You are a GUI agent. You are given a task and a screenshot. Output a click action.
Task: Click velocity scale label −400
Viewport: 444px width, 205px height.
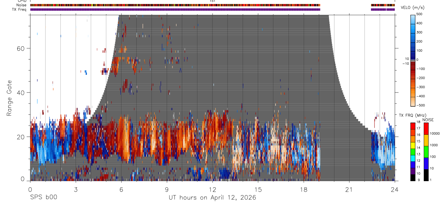420,96
